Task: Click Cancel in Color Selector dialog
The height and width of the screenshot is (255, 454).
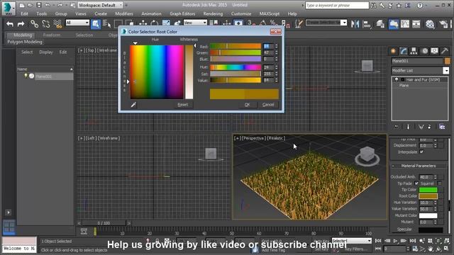Action: click(268, 105)
